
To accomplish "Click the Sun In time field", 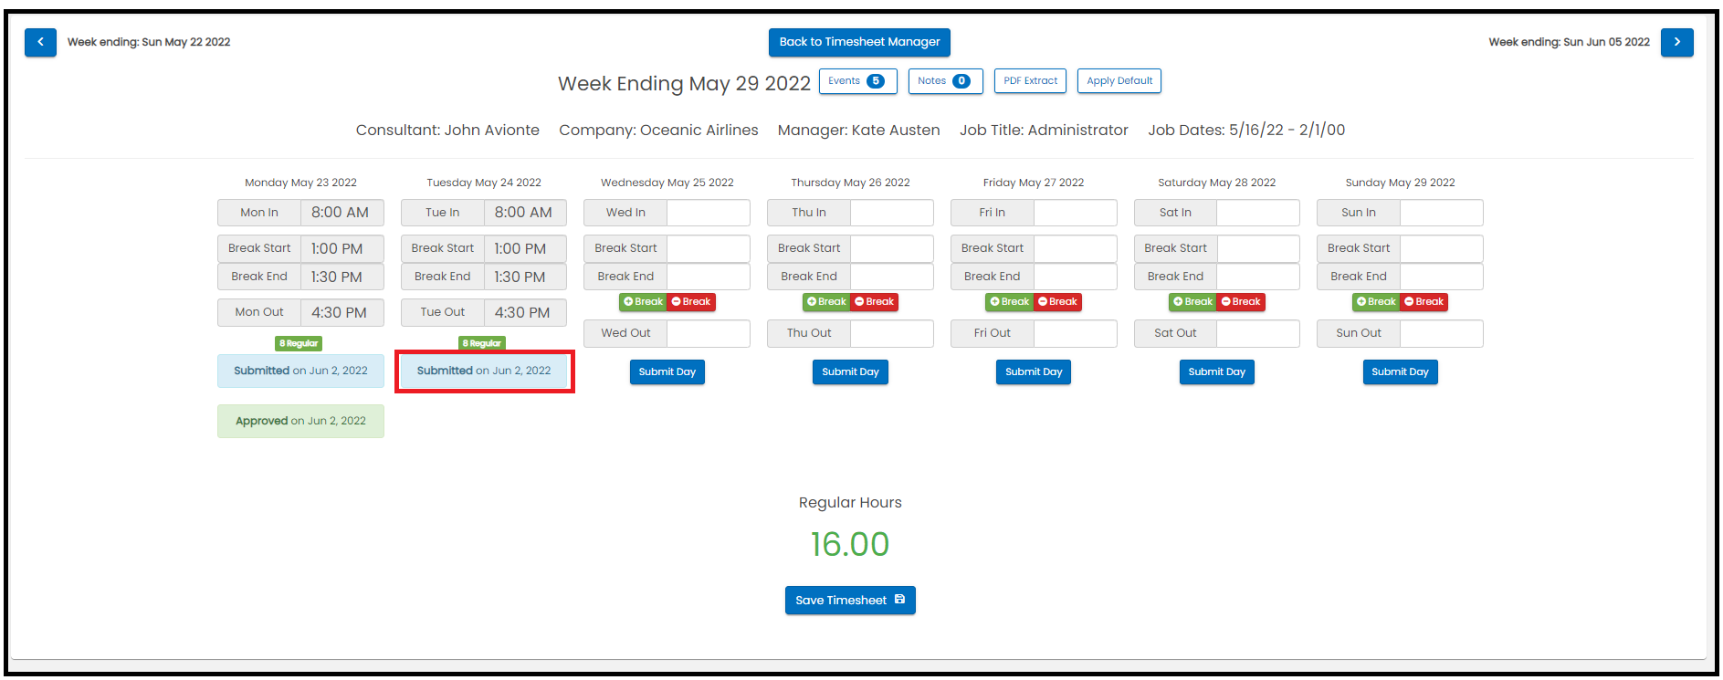I will 1442,213.
